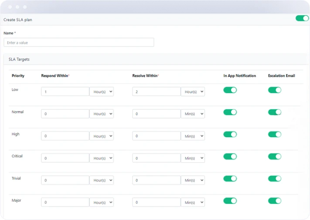Open Respond Within unit dropdown for Critical
Viewport: 310px width, 220px height.
pos(102,158)
